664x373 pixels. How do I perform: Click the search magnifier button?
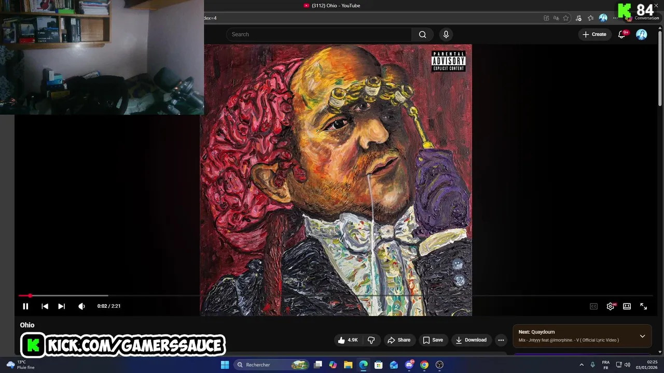point(422,34)
